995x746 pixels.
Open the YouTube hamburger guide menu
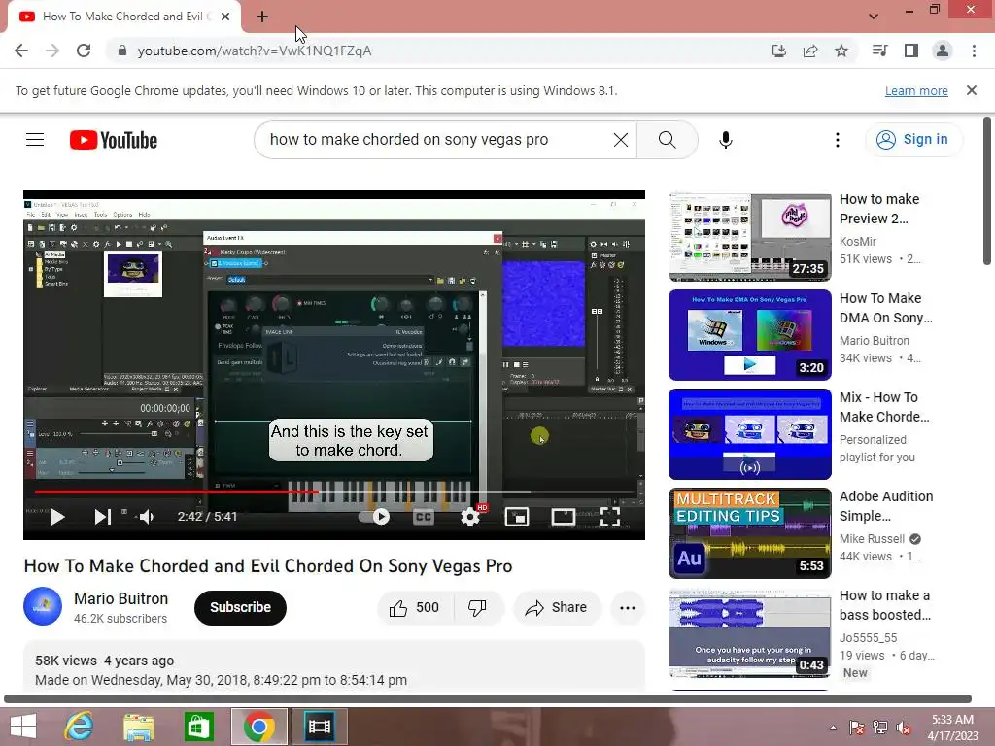pyautogui.click(x=35, y=140)
